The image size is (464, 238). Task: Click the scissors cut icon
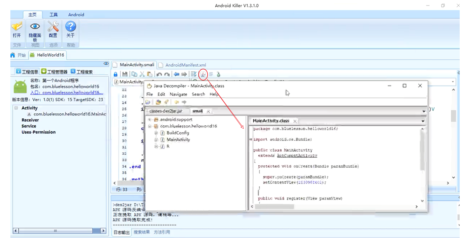(142, 74)
